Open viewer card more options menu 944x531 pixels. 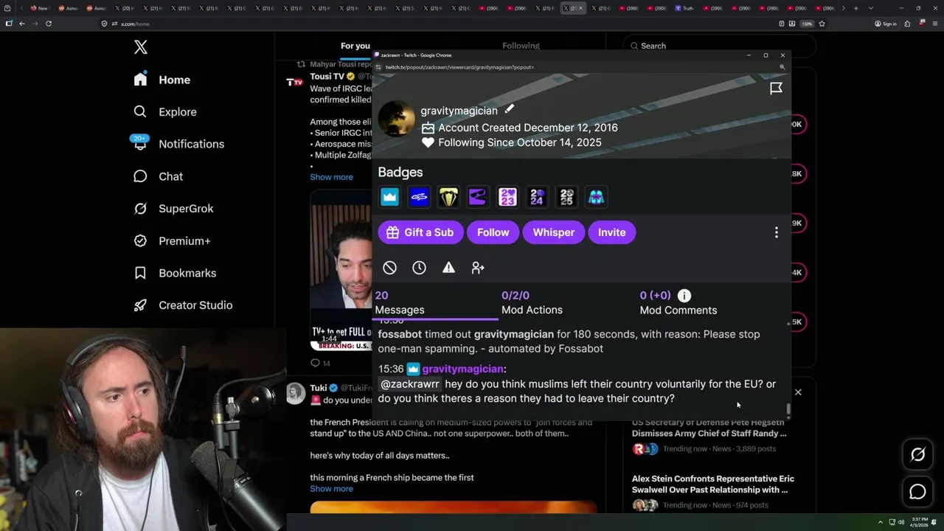pyautogui.click(x=776, y=232)
